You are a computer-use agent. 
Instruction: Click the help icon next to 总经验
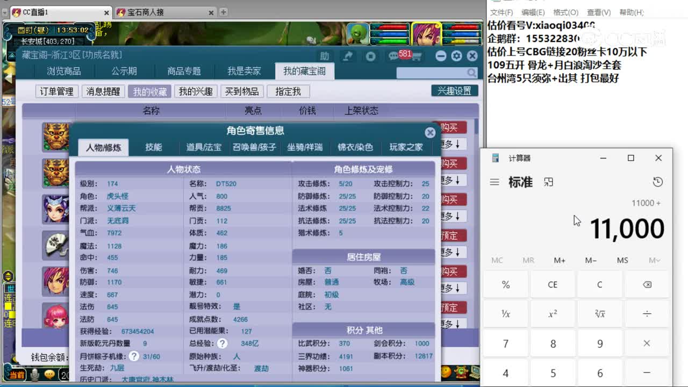point(222,343)
